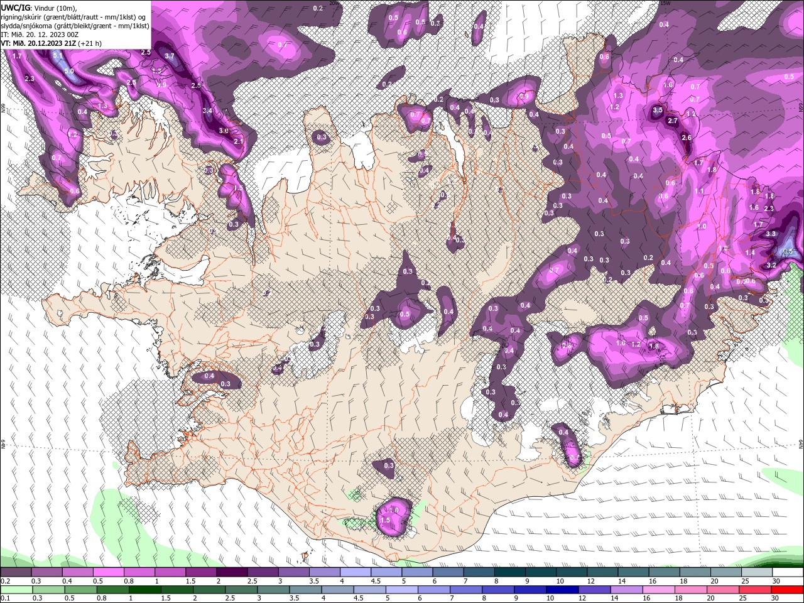The height and width of the screenshot is (603, 804).
Task: Select the 1.5–2 magenta-purple swatch, top legend row
Action: click(x=200, y=572)
